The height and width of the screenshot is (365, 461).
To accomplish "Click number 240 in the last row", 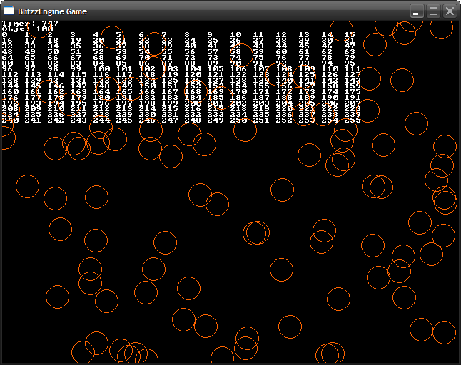I will [10, 120].
